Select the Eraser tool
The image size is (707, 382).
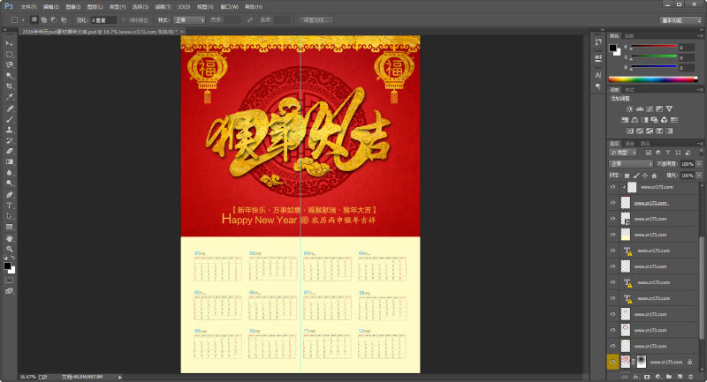tap(10, 151)
